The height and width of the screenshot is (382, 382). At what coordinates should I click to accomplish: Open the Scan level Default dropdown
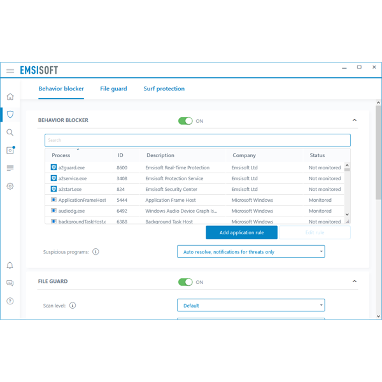click(251, 305)
